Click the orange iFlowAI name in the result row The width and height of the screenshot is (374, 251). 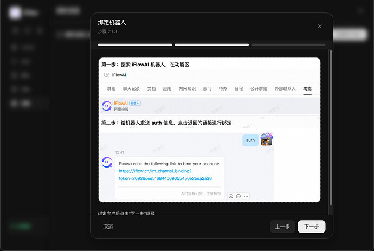pos(121,103)
